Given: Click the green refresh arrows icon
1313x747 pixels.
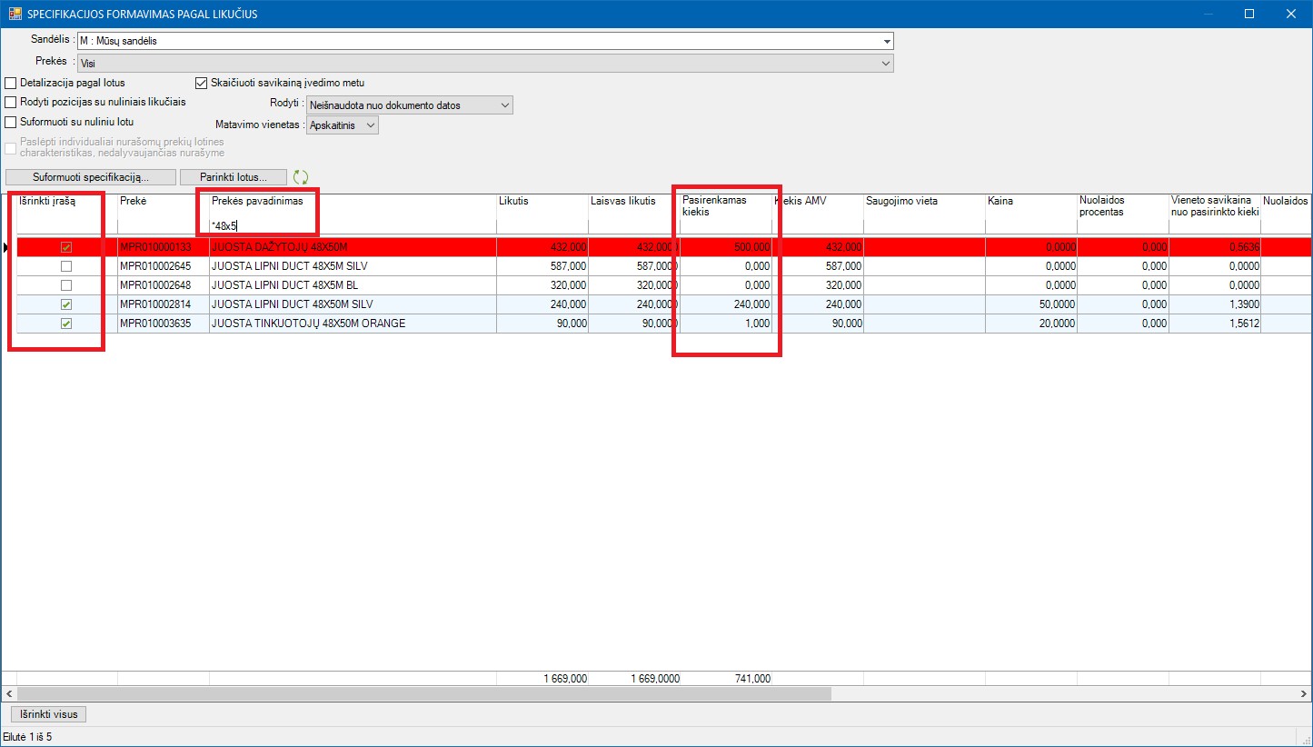Looking at the screenshot, I should [301, 177].
